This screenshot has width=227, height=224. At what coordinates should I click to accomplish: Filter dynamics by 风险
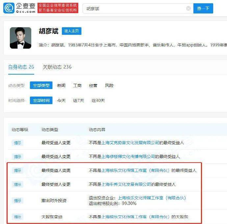[109, 85]
